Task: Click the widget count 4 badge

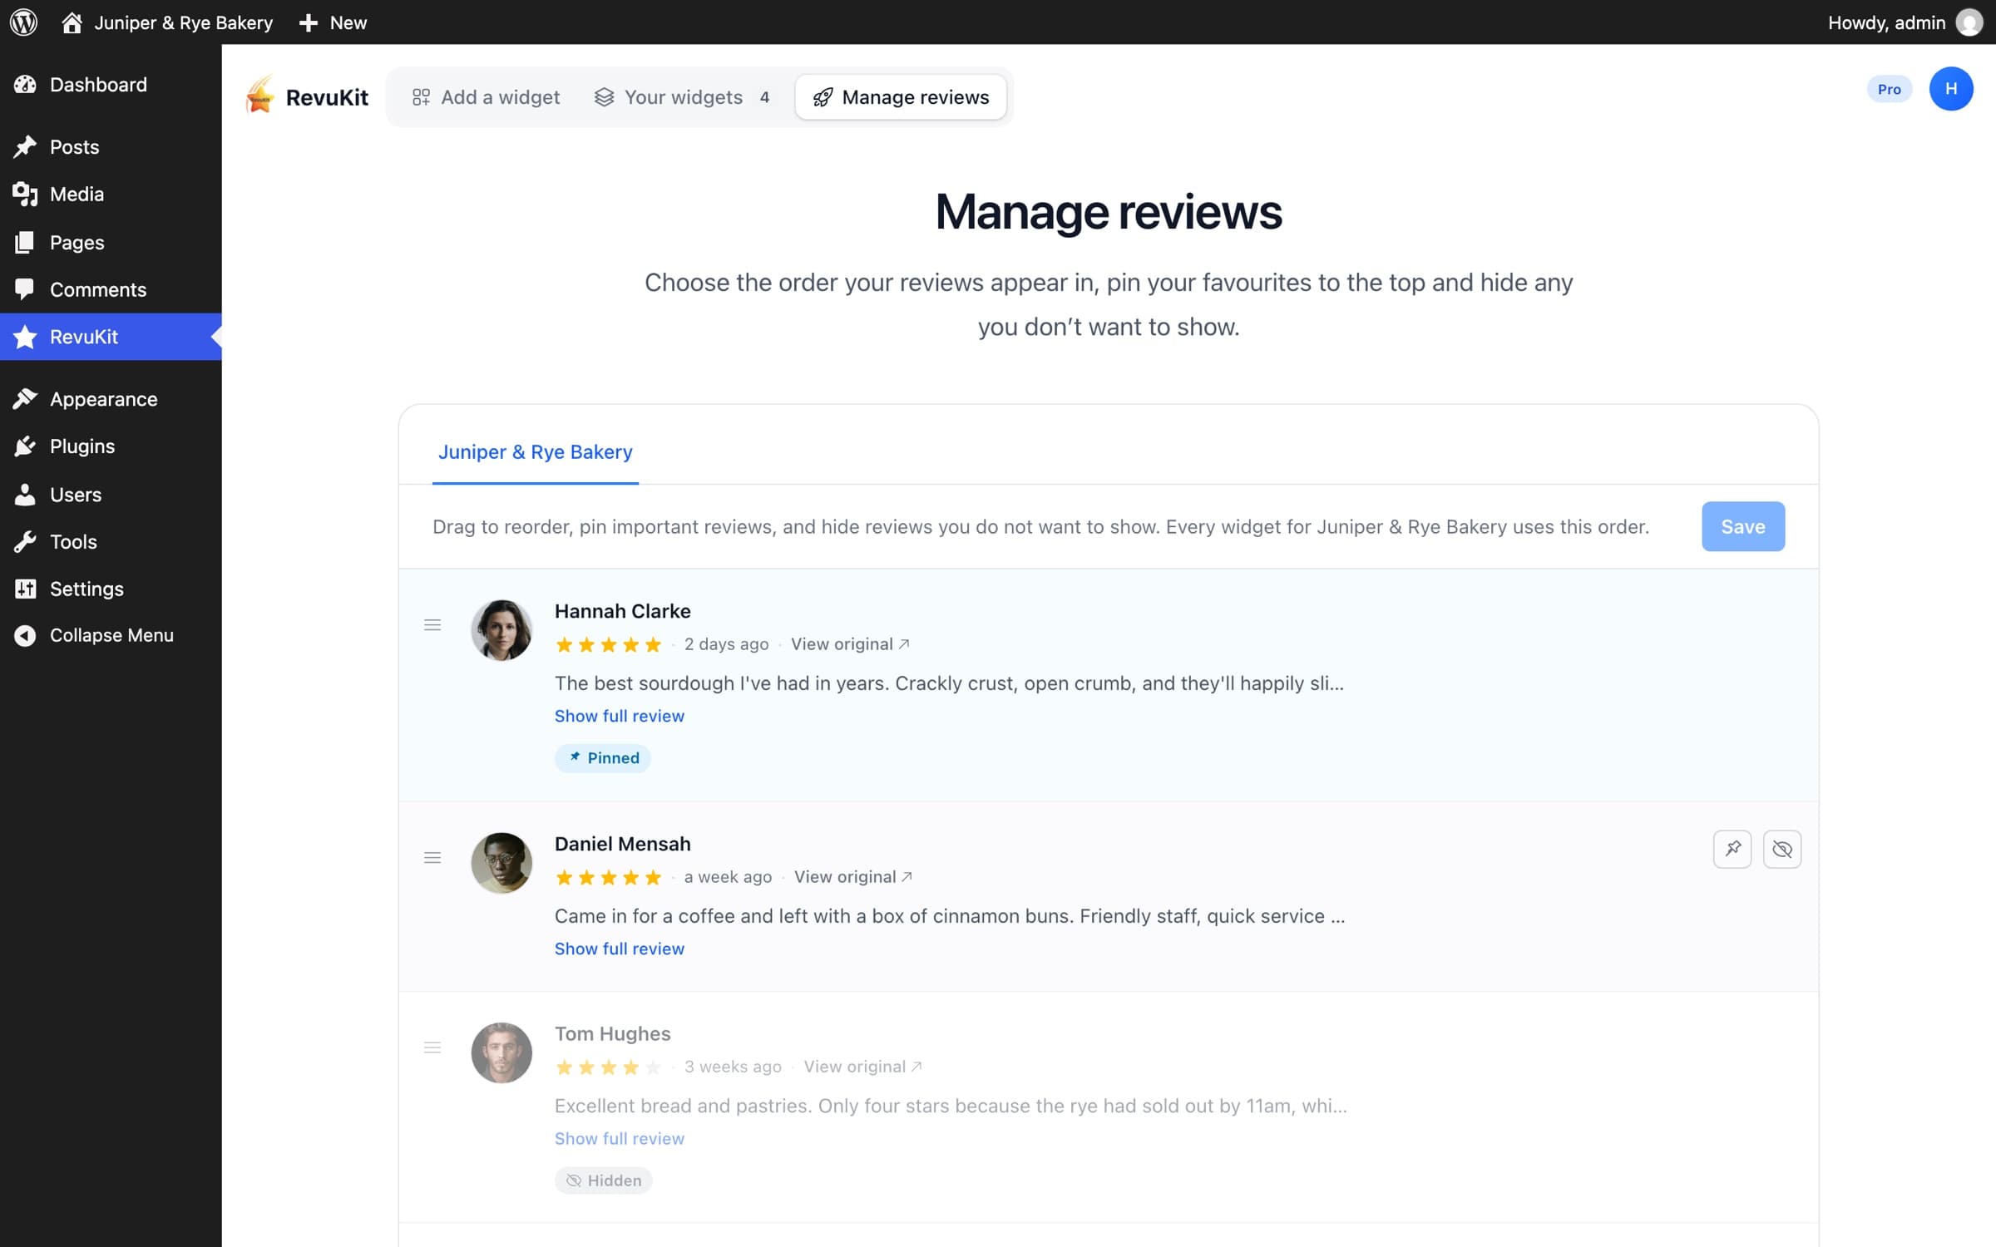Action: (x=764, y=97)
